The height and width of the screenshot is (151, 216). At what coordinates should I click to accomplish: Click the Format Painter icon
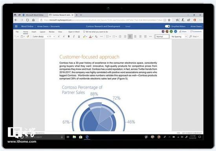coord(28,37)
